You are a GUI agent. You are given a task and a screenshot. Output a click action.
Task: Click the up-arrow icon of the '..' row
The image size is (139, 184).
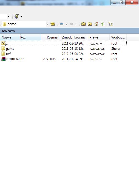point(3,43)
